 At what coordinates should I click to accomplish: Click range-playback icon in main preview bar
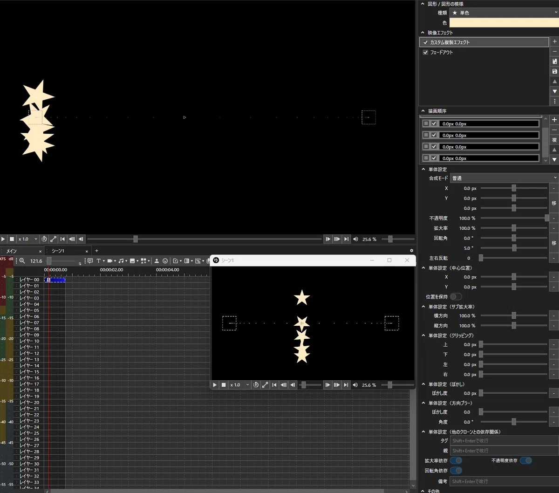pyautogui.click(x=53, y=239)
